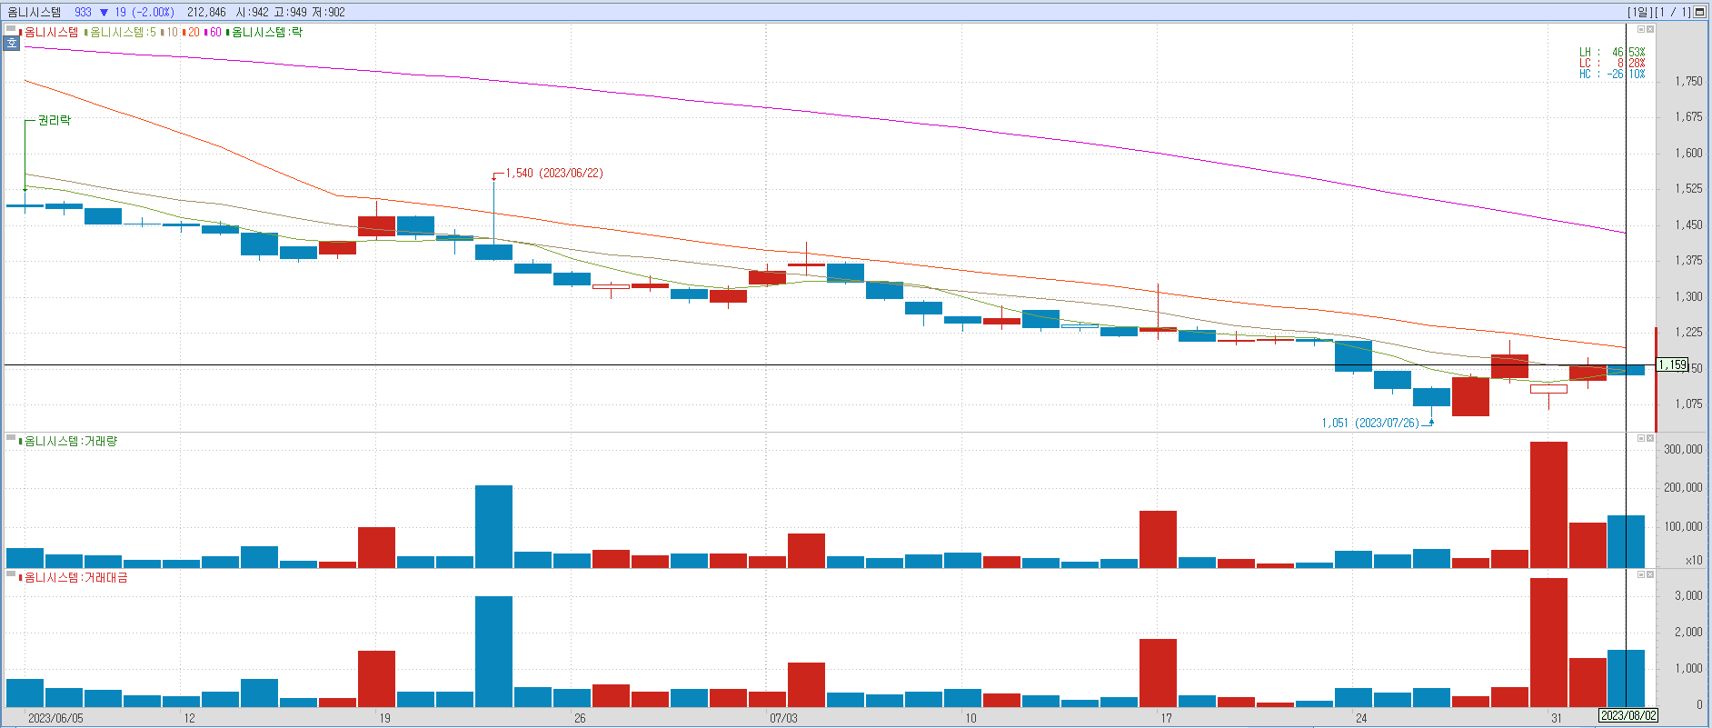1712x728 pixels.
Task: Click the 옴니시스템:거래대금 indicator label
Action: [x=75, y=577]
